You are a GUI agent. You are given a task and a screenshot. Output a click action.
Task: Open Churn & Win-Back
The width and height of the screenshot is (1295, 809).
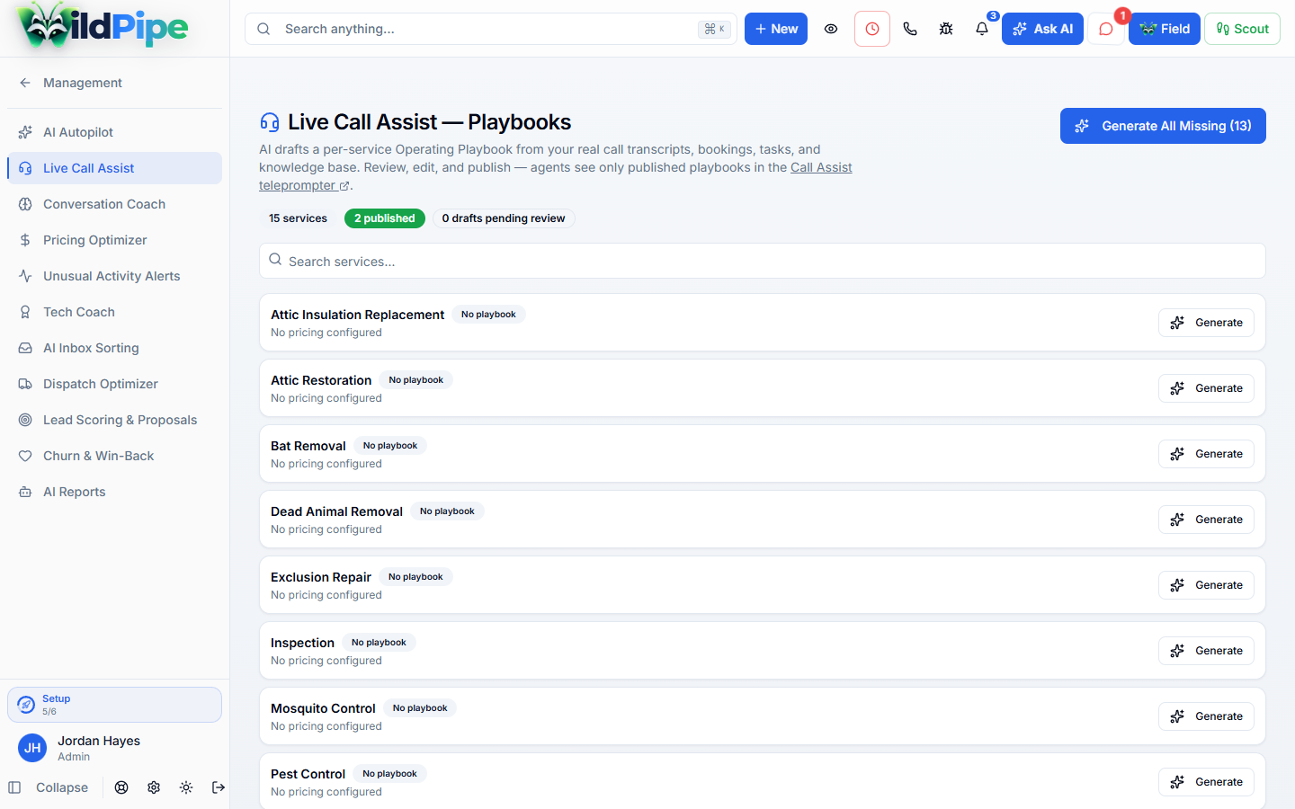[114, 456]
